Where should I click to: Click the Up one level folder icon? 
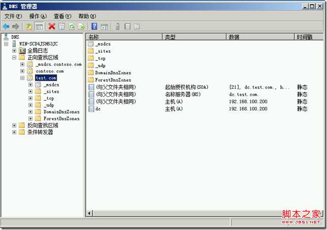pos(29,27)
